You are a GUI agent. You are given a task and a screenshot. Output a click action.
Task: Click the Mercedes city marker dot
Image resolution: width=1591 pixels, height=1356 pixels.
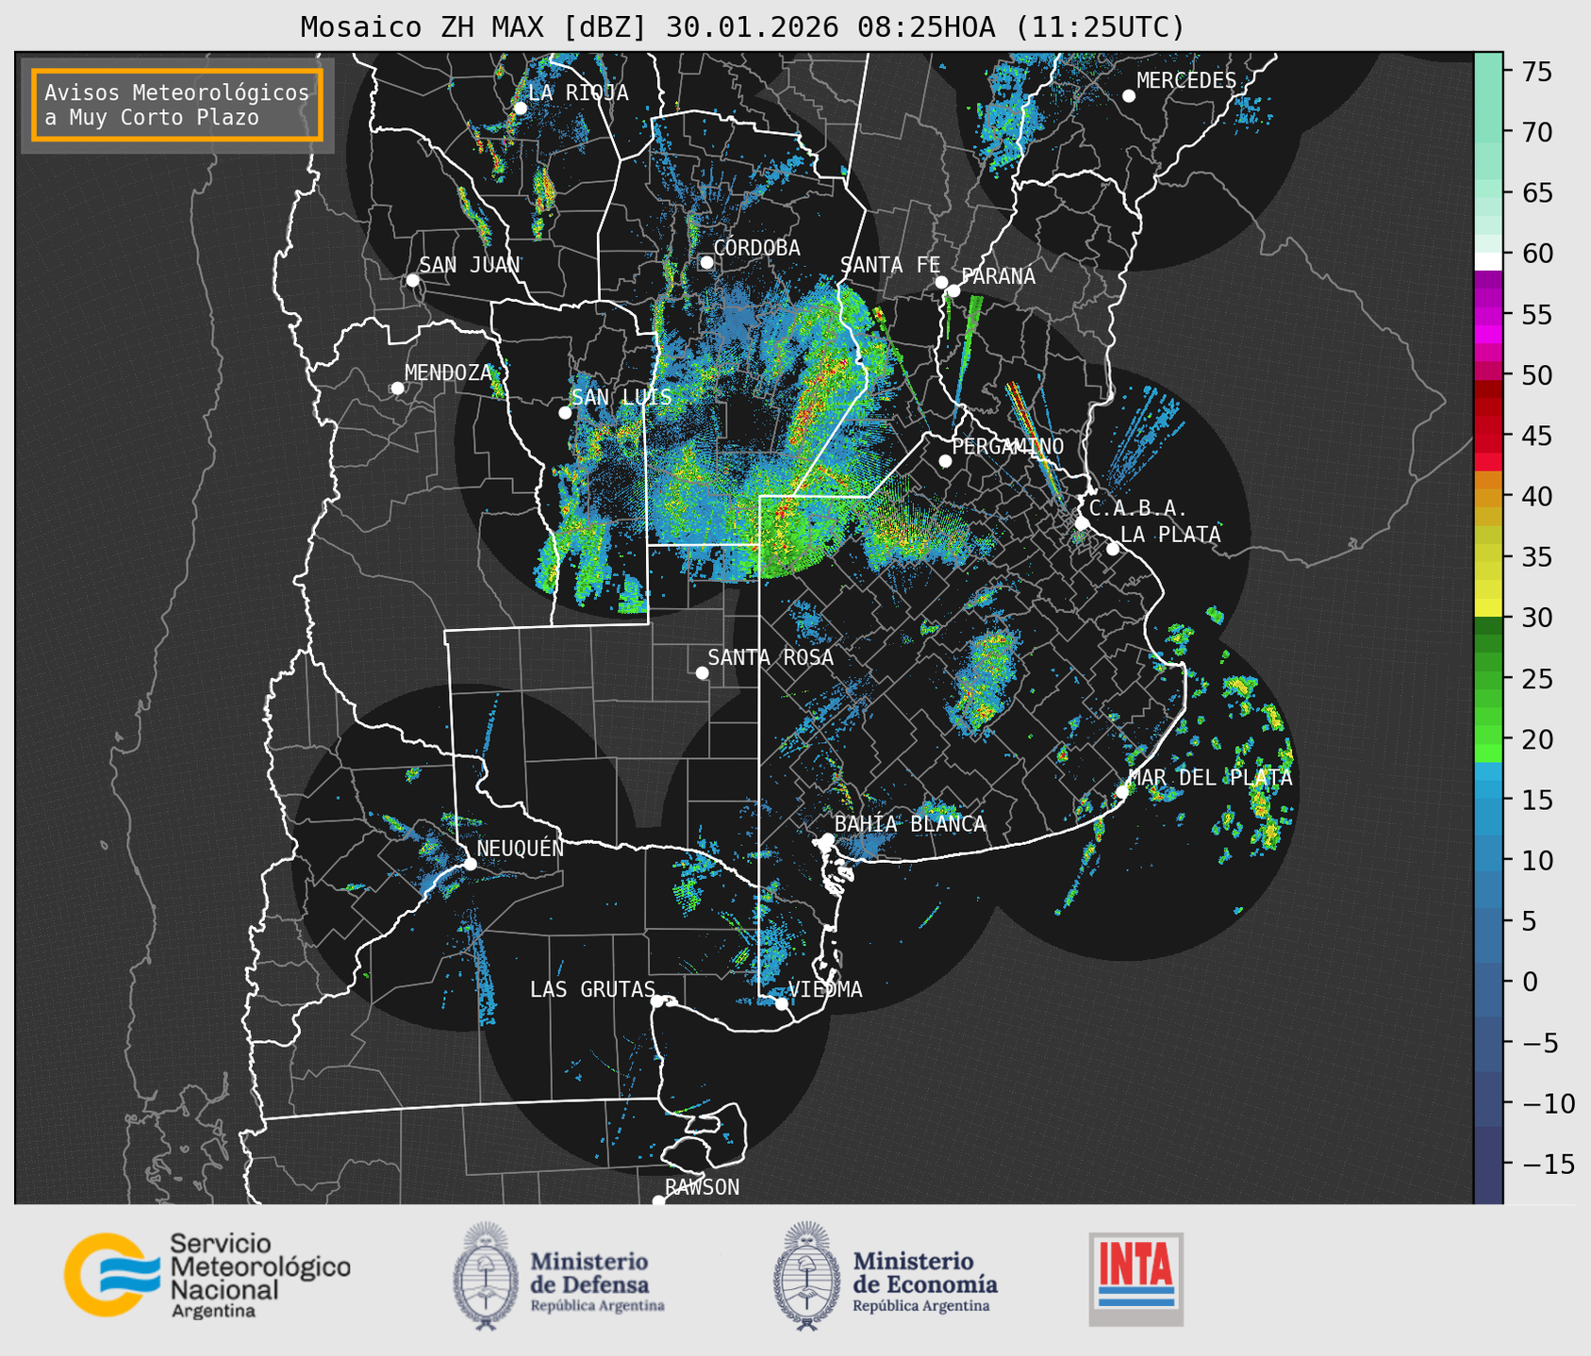(1128, 96)
